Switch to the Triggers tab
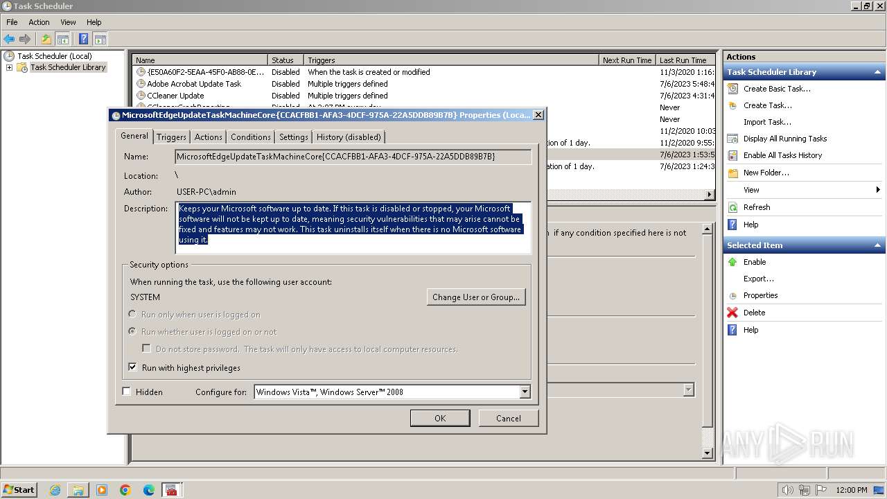The width and height of the screenshot is (887, 499). [171, 137]
